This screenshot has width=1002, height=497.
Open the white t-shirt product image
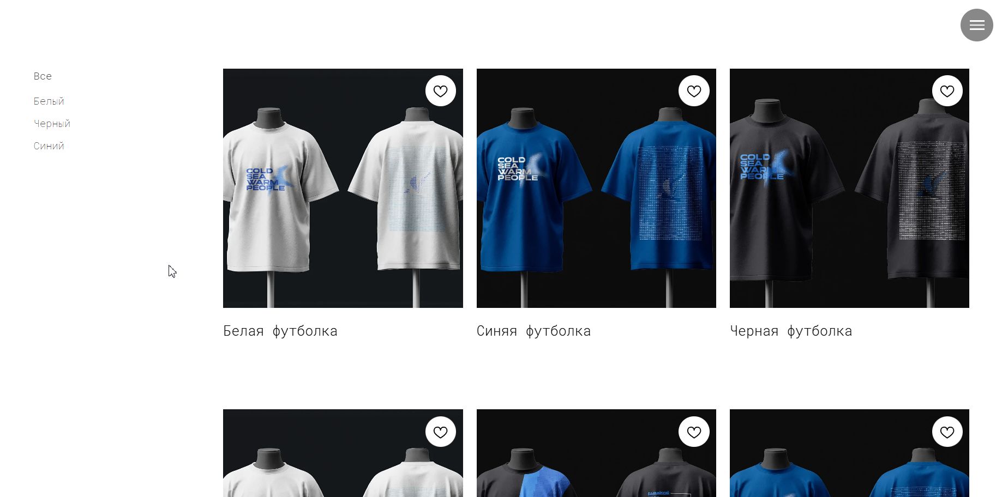click(343, 188)
